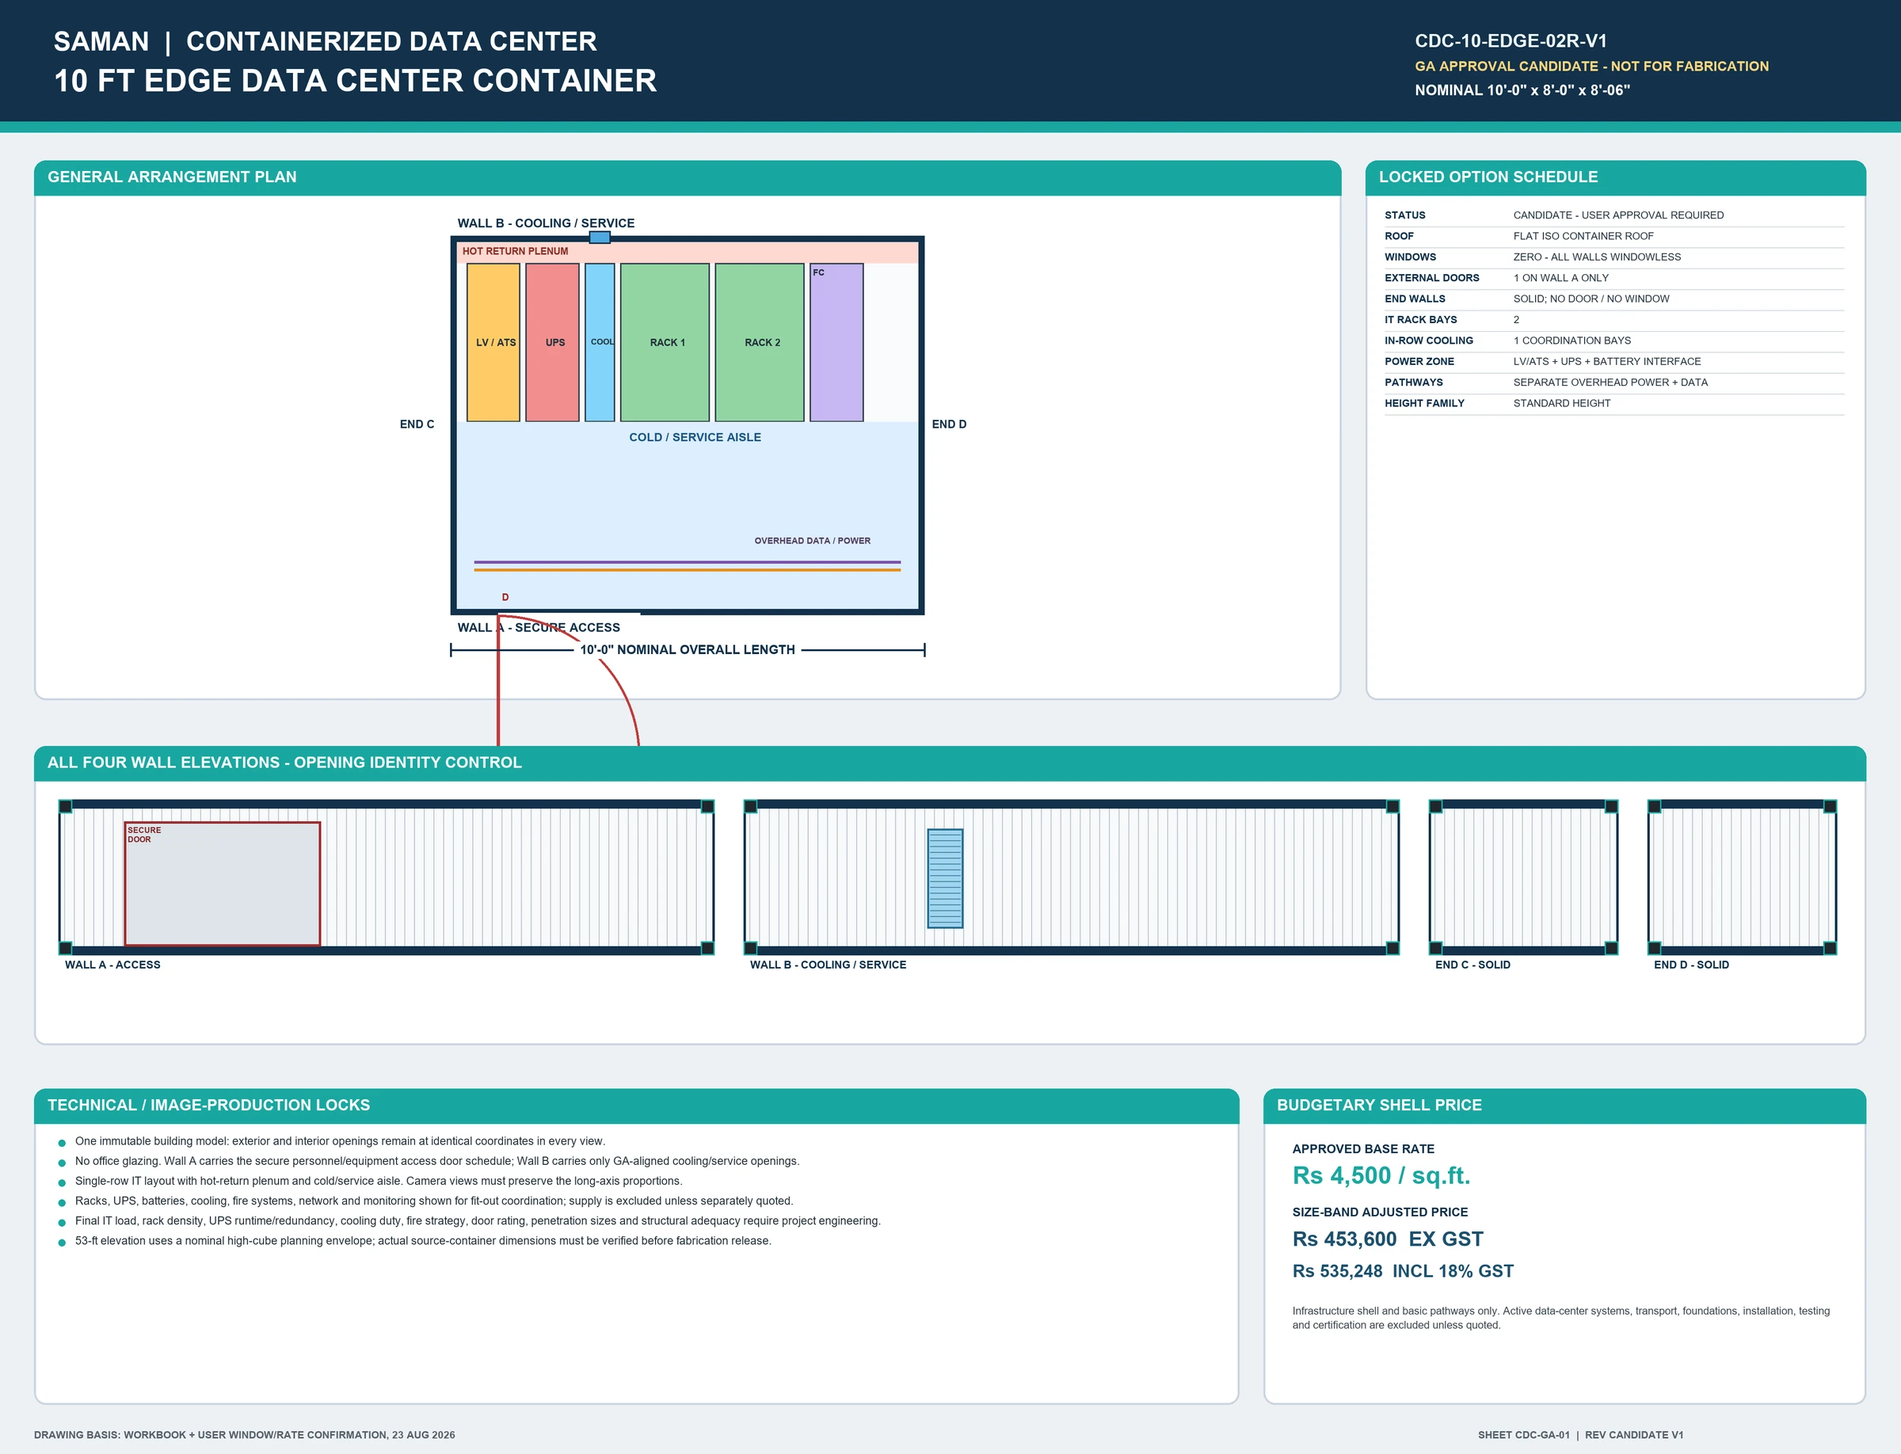
Task: Click the END WALLS row label
Action: click(1415, 299)
